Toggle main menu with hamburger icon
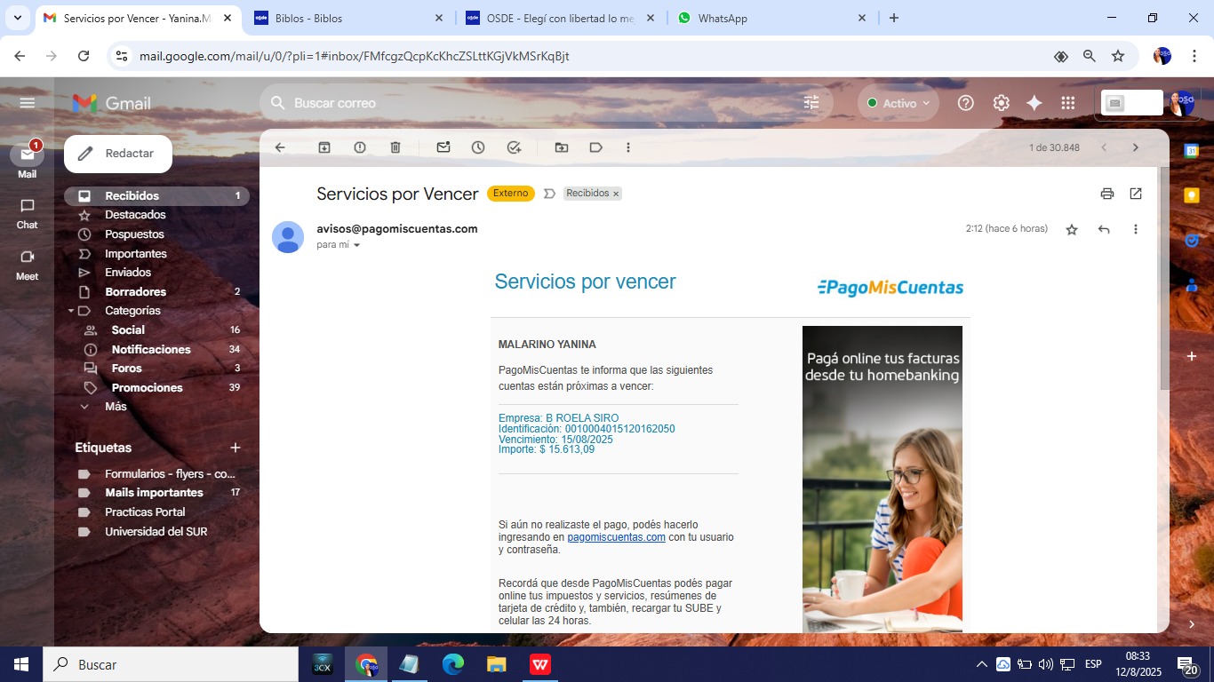 (28, 103)
